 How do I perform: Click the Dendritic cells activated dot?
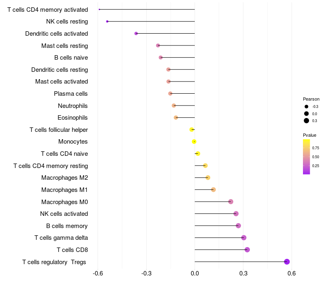pyautogui.click(x=136, y=33)
